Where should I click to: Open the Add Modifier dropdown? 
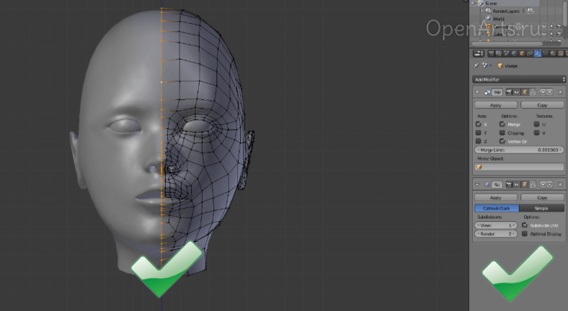pyautogui.click(x=518, y=78)
